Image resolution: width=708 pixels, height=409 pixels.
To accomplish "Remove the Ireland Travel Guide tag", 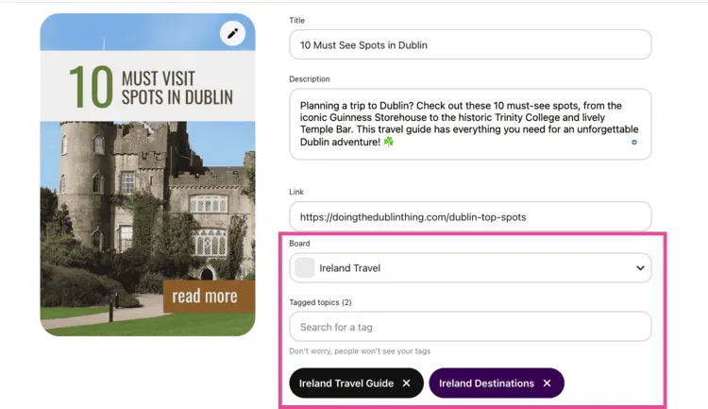I will pos(406,383).
